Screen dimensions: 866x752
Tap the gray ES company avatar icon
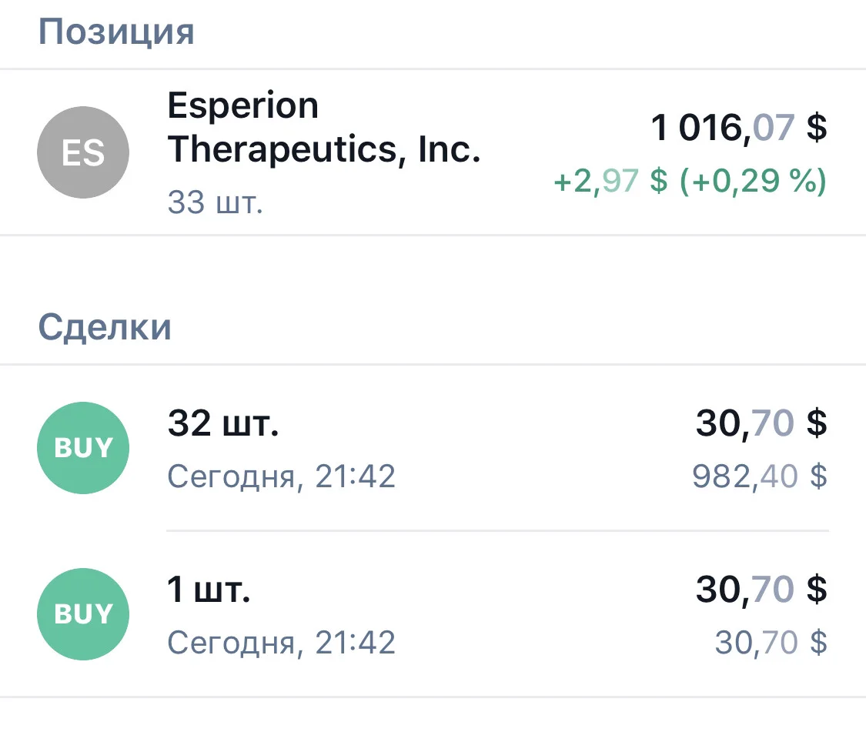[83, 152]
